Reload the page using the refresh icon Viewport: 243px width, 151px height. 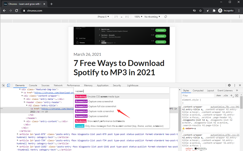coord(18,11)
